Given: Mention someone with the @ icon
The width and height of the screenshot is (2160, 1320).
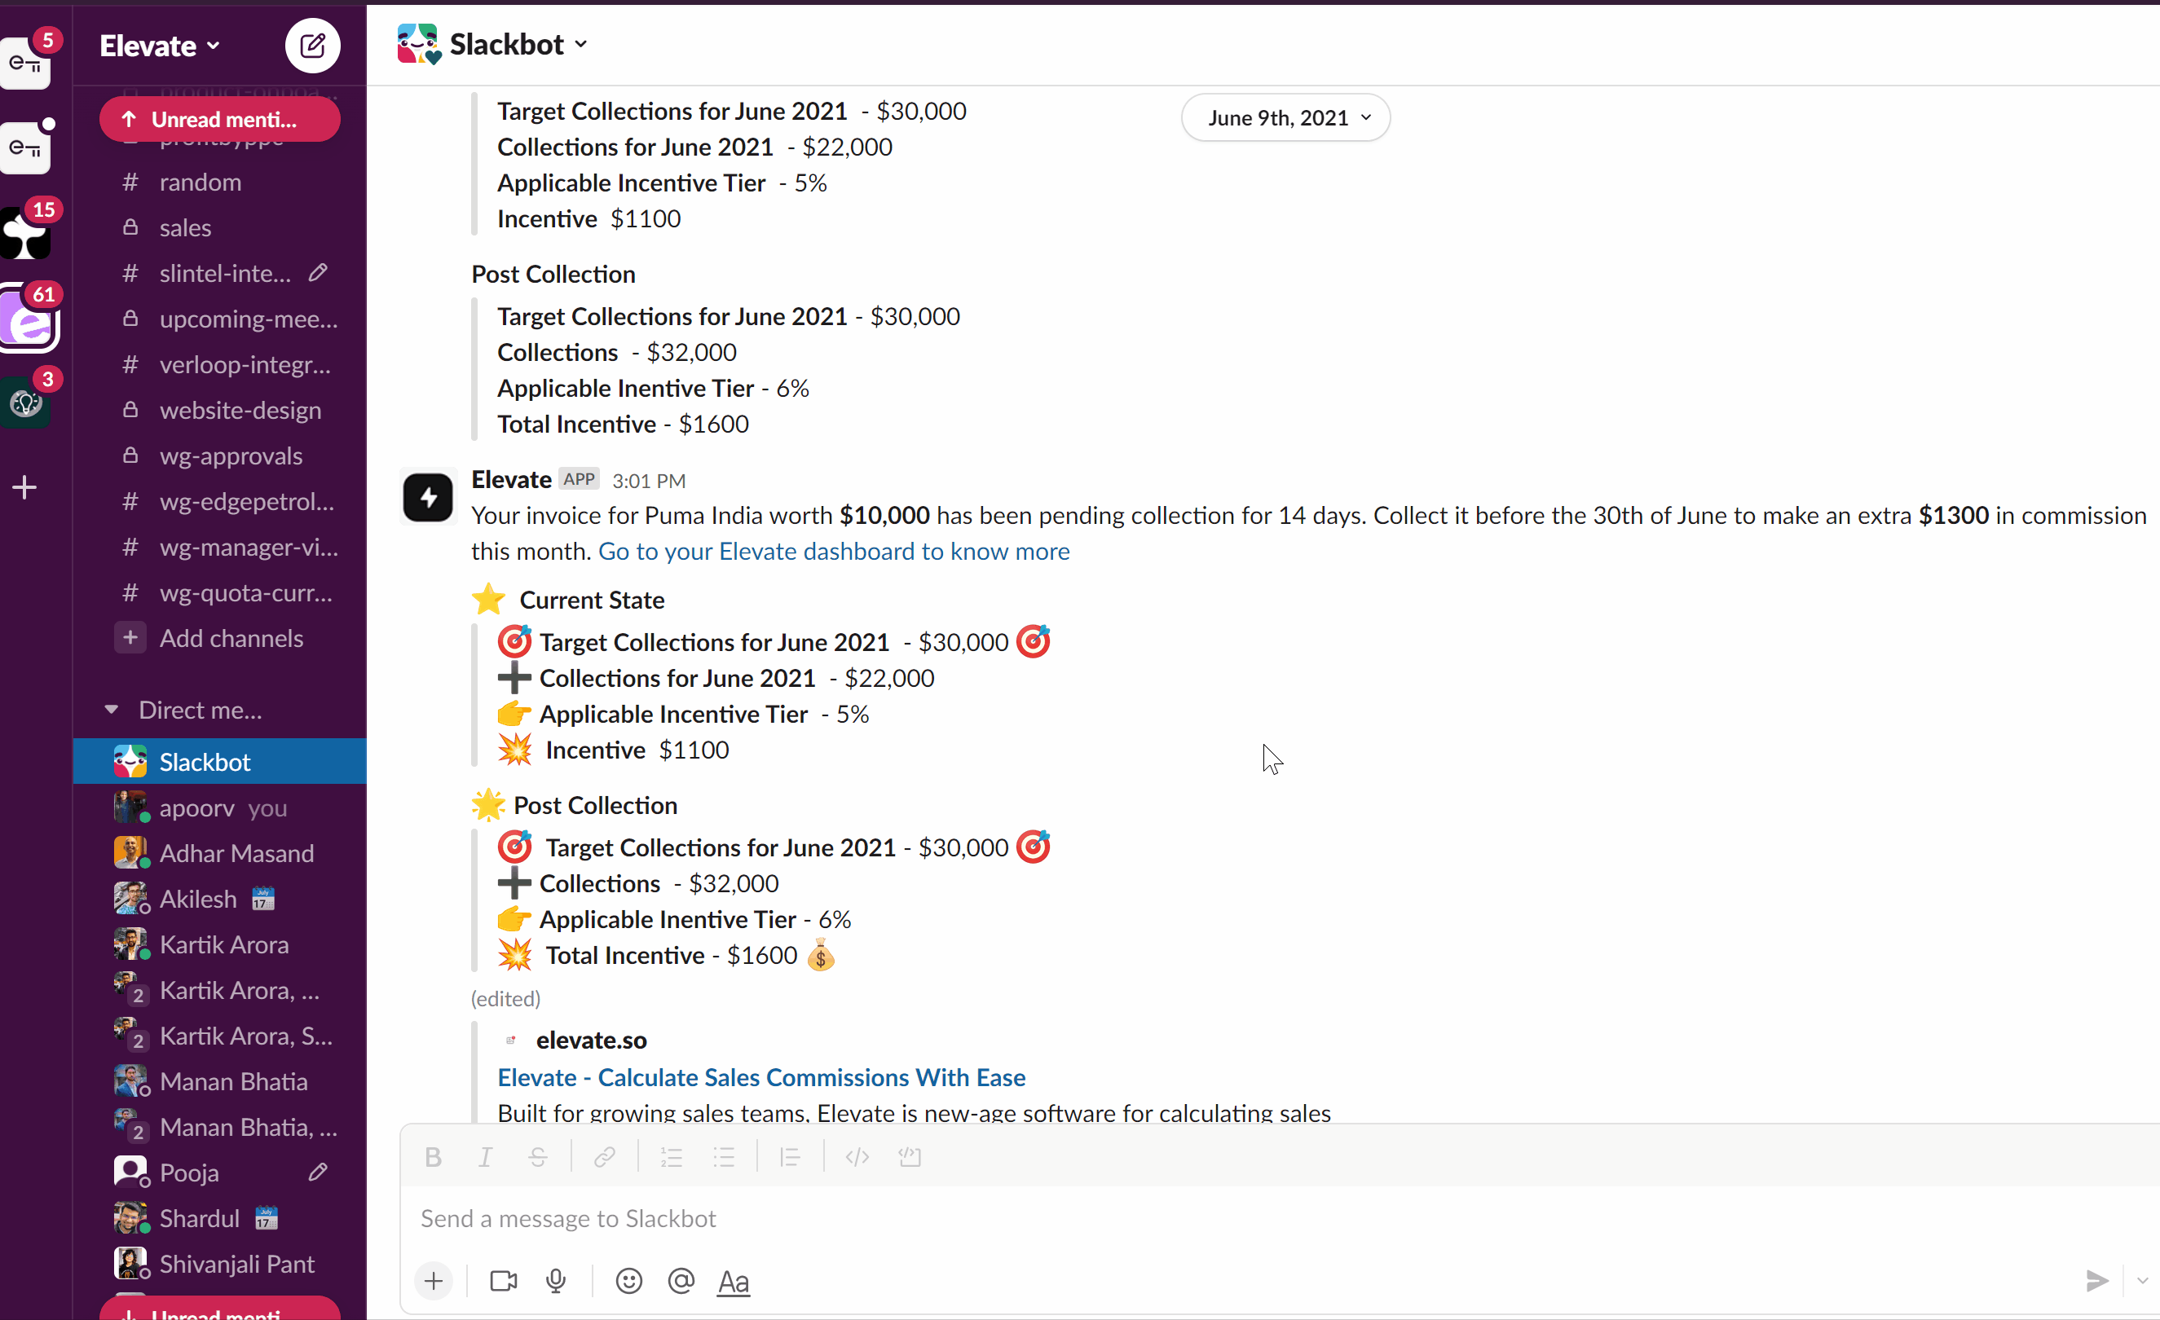Looking at the screenshot, I should tap(681, 1282).
